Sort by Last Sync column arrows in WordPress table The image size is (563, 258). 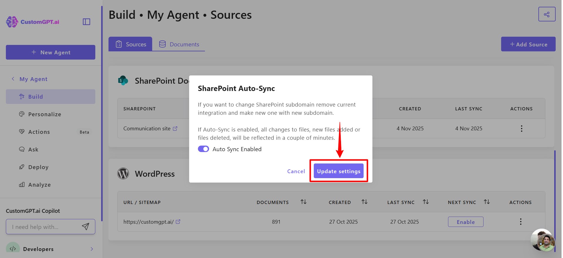pos(426,202)
